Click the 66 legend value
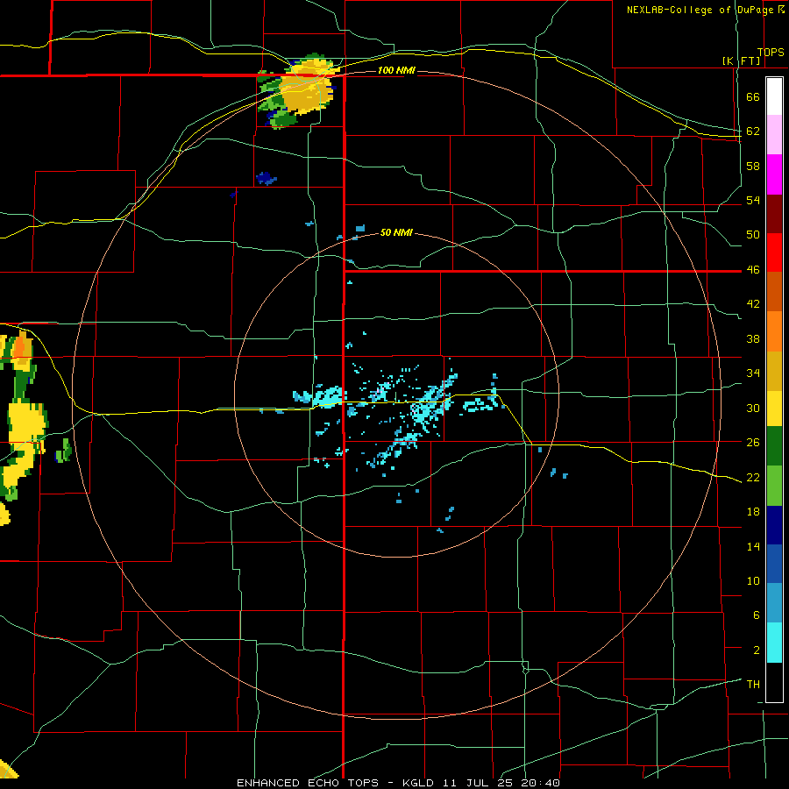The width and height of the screenshot is (789, 789). click(753, 96)
